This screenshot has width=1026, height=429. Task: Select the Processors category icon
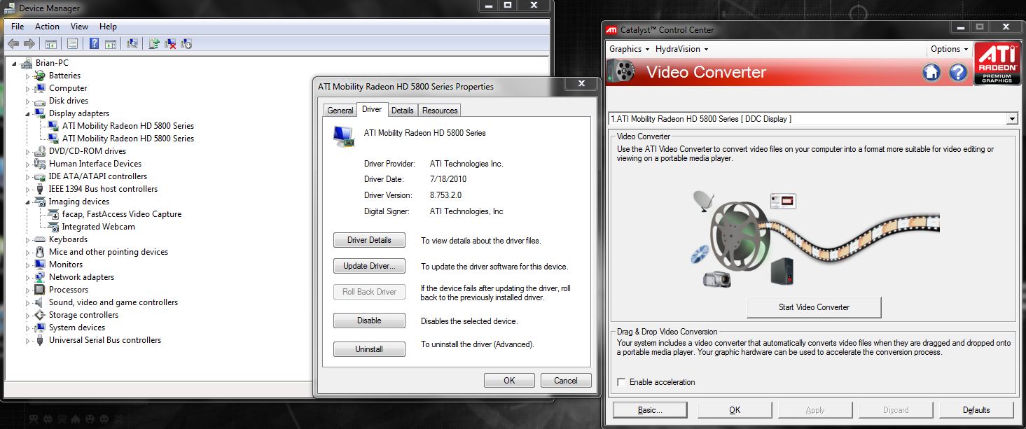(x=40, y=290)
